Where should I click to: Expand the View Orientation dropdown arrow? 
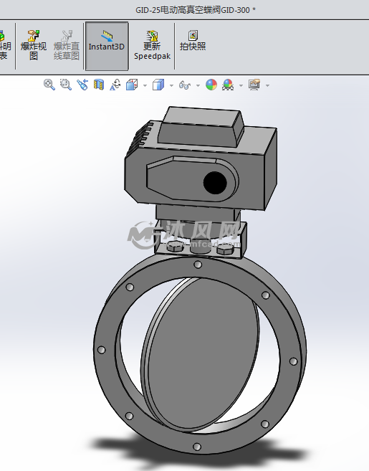point(145,85)
